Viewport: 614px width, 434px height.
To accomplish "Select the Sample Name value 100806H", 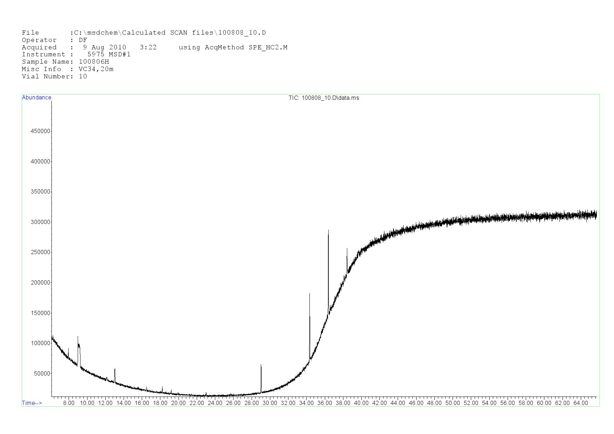I will tap(94, 62).
